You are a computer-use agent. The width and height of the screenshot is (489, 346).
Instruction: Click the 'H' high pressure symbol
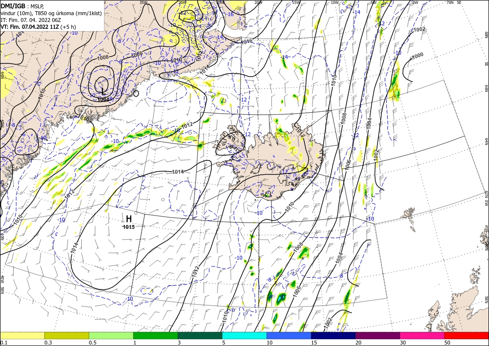129,219
